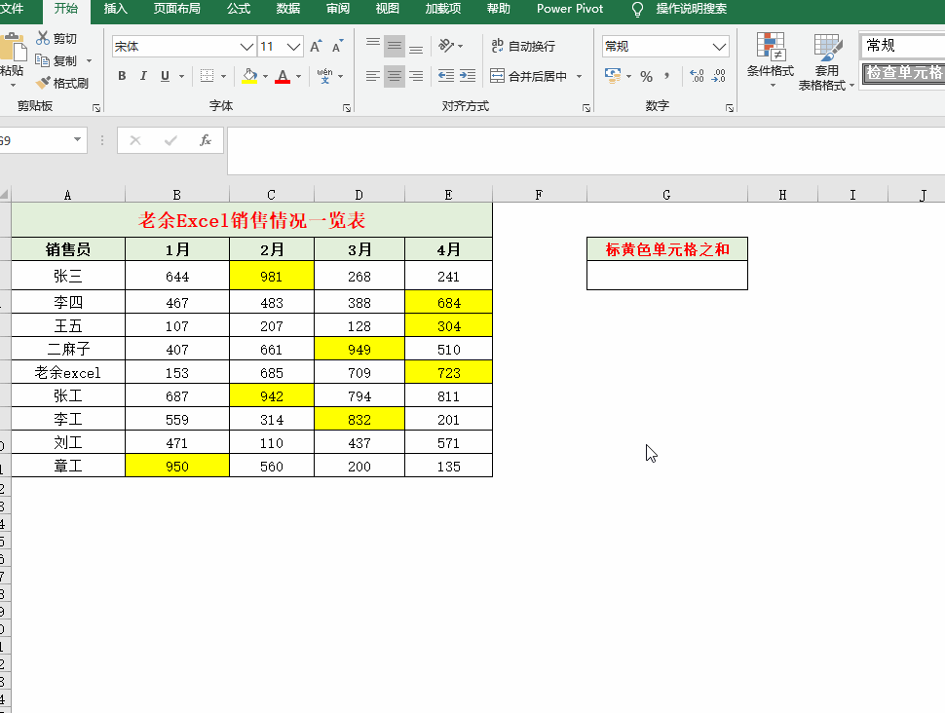The image size is (945, 713).
Task: Expand the underline style arrow
Action: pos(181,77)
